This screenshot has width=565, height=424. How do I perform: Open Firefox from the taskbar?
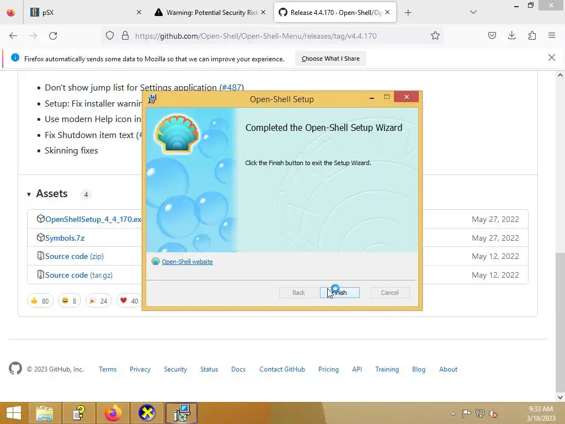pyautogui.click(x=113, y=413)
